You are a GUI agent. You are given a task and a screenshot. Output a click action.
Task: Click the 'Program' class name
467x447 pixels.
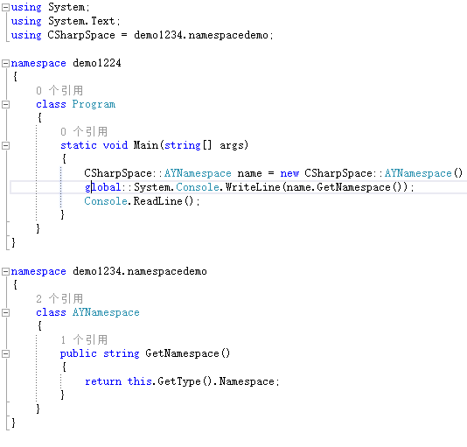[94, 104]
